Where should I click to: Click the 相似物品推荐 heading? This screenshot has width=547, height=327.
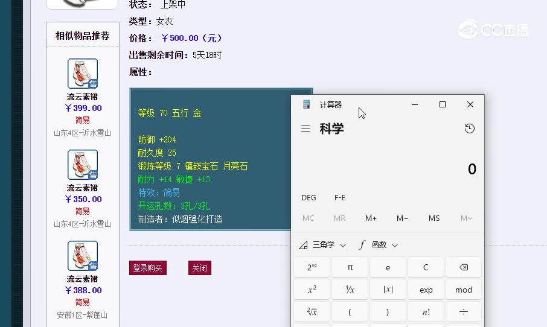point(82,36)
